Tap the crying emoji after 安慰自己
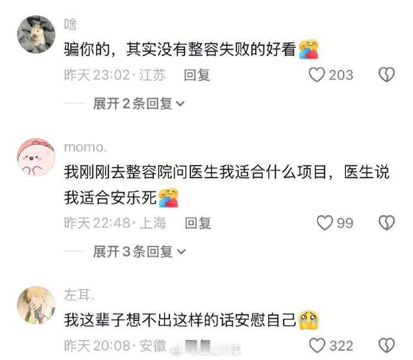The height and width of the screenshot is (360, 413). click(308, 319)
